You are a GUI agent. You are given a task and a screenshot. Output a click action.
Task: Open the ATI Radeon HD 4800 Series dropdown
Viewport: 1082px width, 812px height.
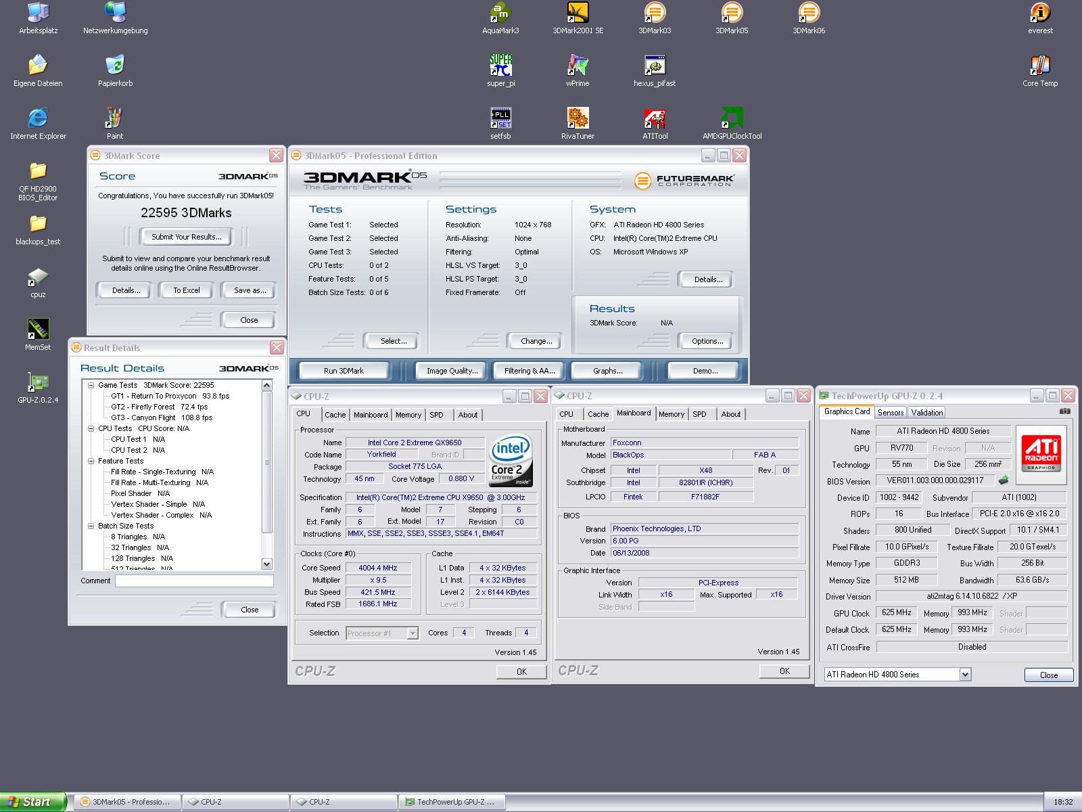tap(965, 675)
